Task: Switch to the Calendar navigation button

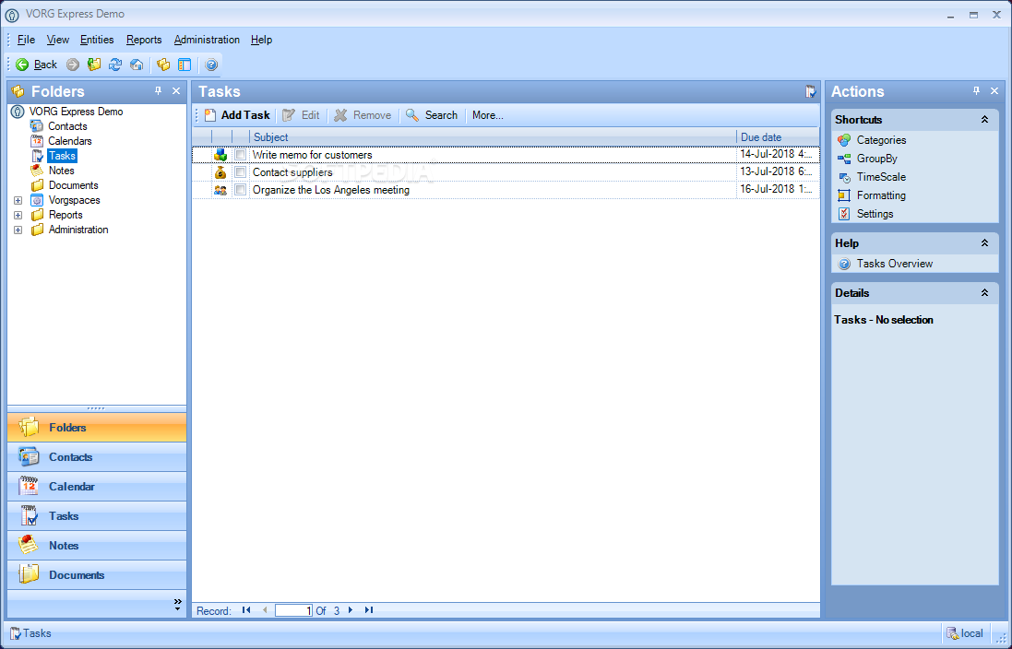Action: (97, 487)
